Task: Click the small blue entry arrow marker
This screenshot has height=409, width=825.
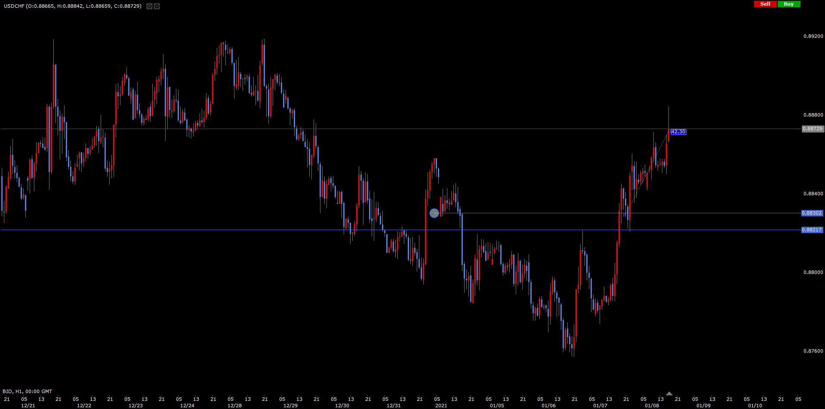Action: 625,214
